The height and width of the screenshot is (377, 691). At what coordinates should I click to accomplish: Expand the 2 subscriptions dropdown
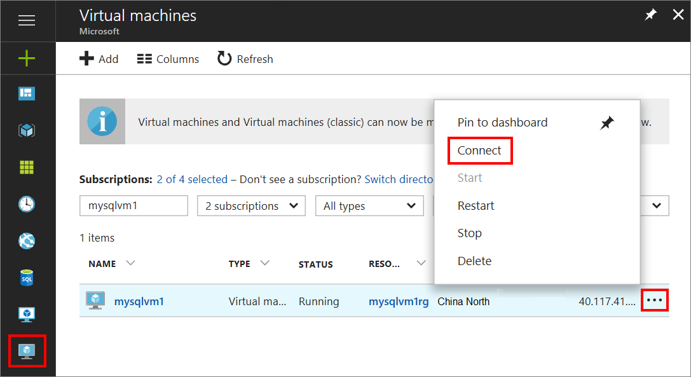[x=251, y=206]
